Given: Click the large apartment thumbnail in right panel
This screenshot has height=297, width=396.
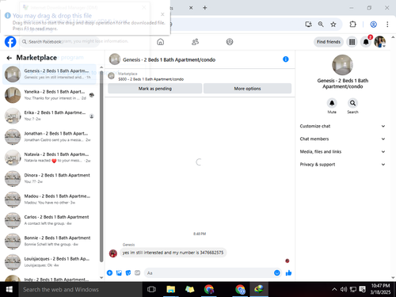Looking at the screenshot, I should pos(342,65).
